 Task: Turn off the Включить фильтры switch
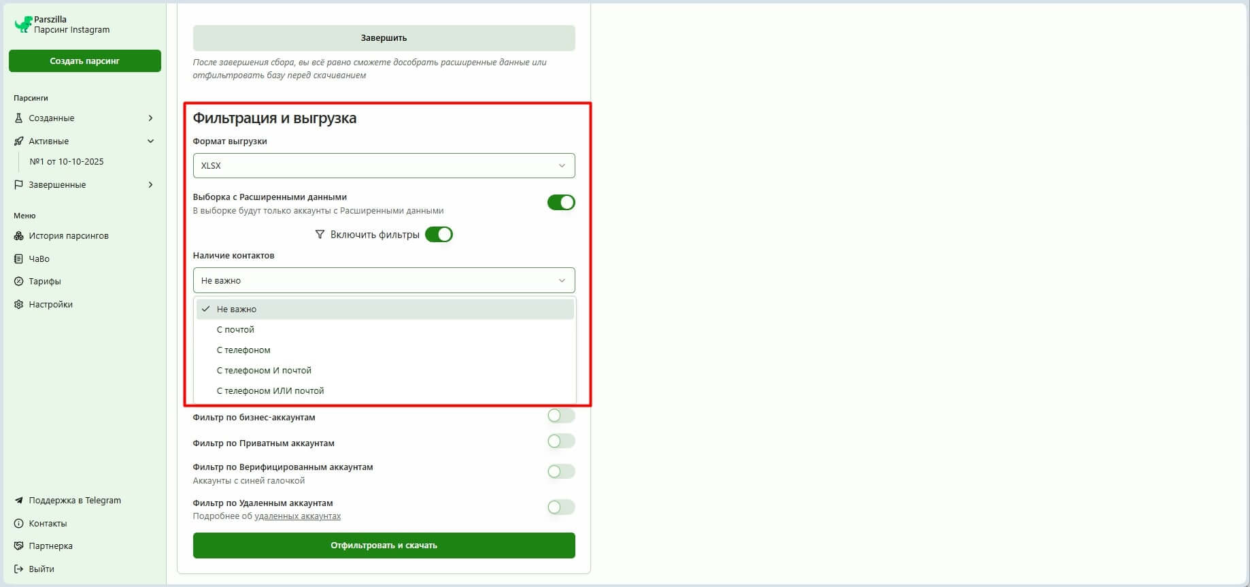pos(439,234)
